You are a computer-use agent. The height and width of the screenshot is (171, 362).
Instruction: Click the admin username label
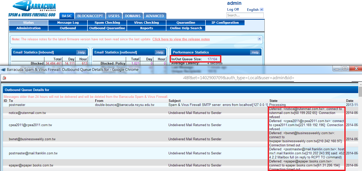click(234, 3)
